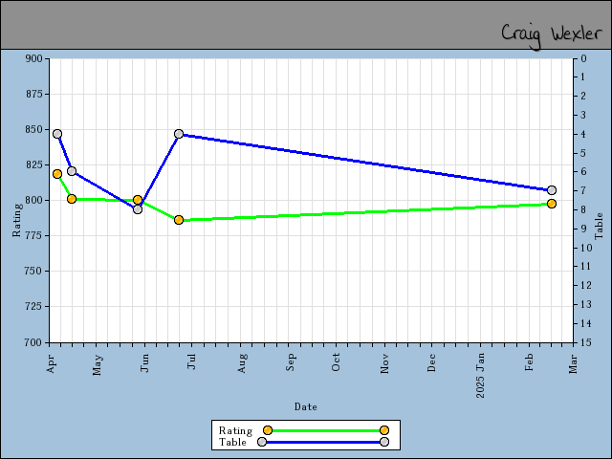Select the Rating label in the legend

pos(235,430)
